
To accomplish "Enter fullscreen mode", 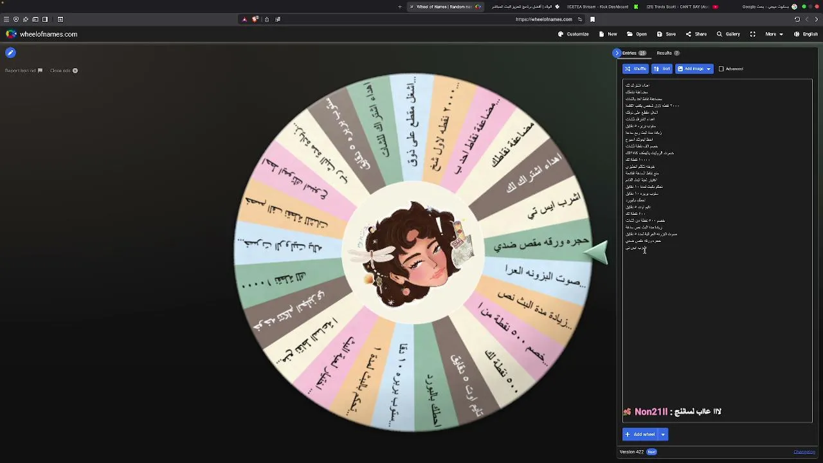I will [x=752, y=34].
